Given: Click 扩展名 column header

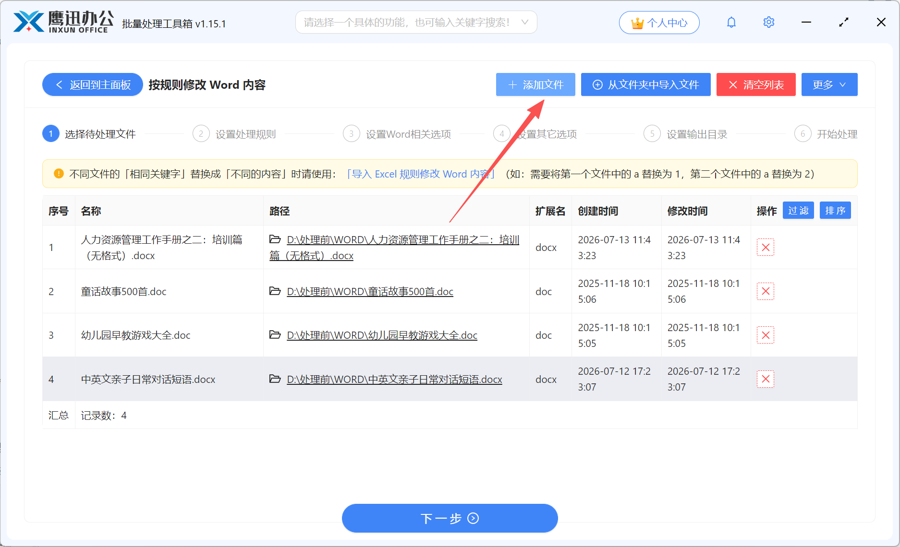Looking at the screenshot, I should pos(550,211).
